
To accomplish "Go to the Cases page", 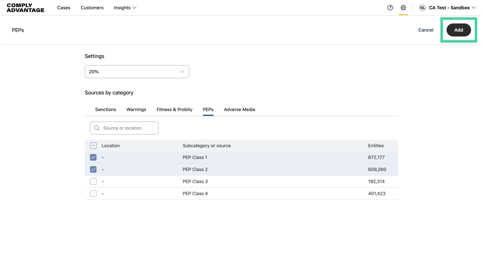I will coord(64,8).
